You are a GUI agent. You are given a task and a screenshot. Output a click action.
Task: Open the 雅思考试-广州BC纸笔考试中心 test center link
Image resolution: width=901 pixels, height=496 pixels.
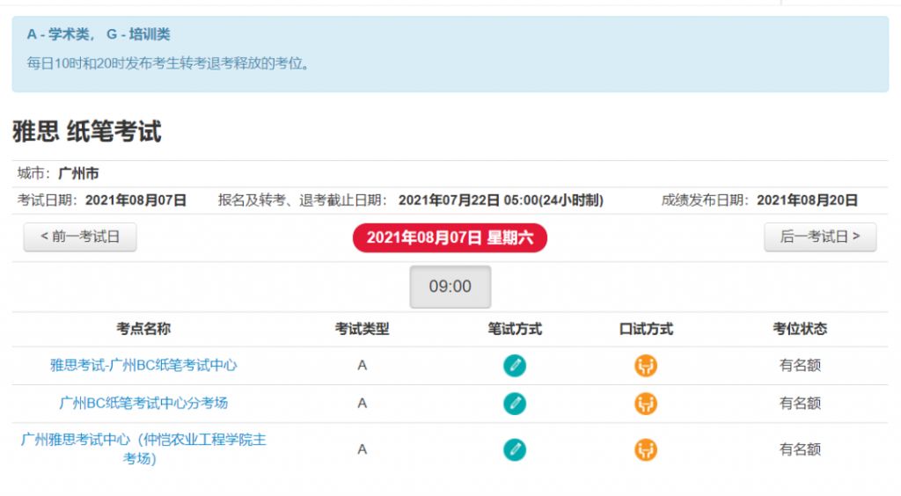143,365
